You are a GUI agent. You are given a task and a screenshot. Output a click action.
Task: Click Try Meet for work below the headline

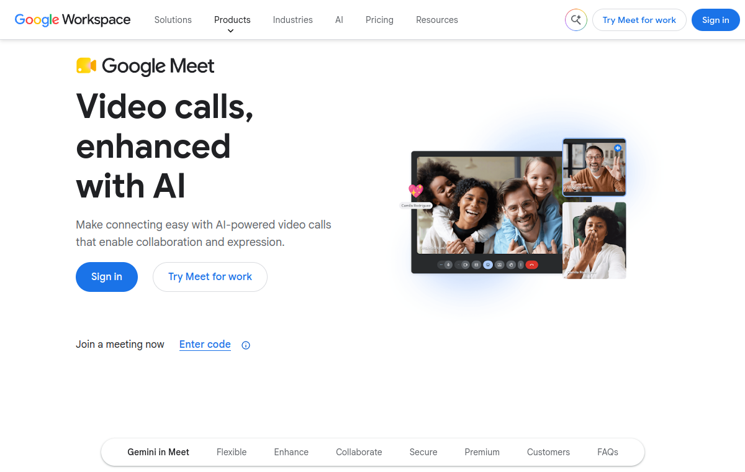pyautogui.click(x=210, y=277)
